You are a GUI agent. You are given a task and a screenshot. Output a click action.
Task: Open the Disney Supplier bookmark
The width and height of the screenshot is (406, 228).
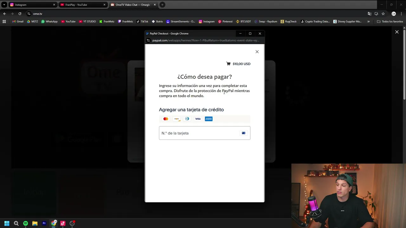[x=347, y=22]
